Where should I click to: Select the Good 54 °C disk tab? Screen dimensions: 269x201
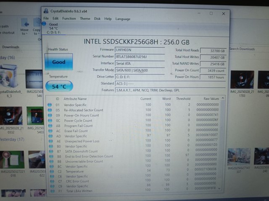53,28
